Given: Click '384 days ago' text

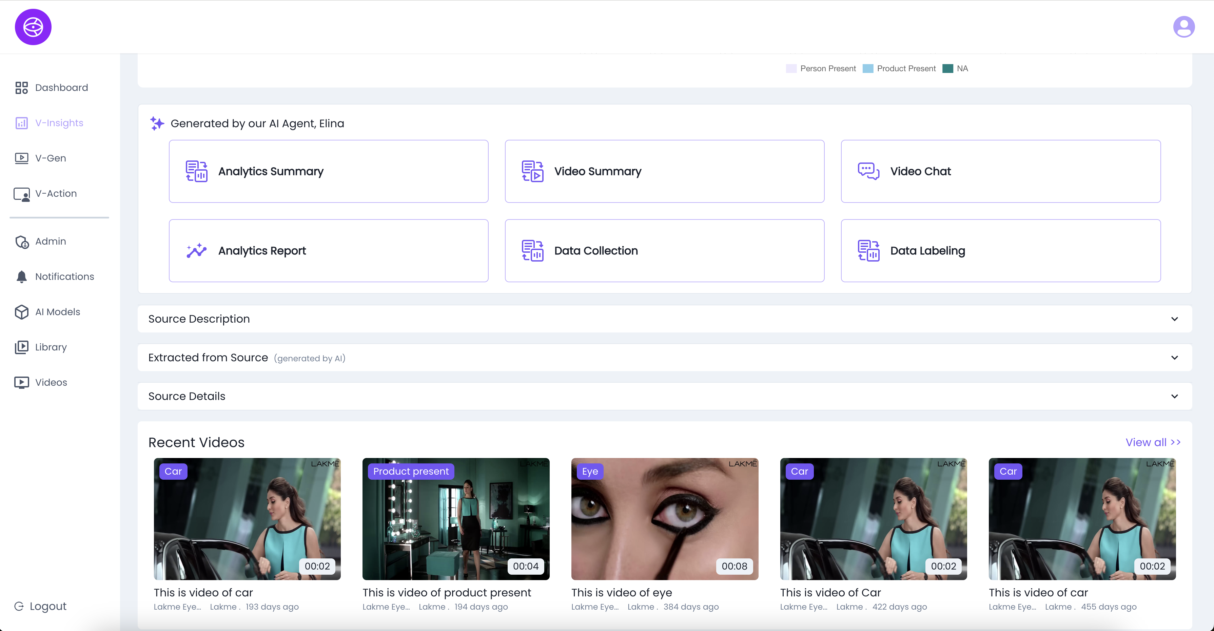Looking at the screenshot, I should [691, 607].
